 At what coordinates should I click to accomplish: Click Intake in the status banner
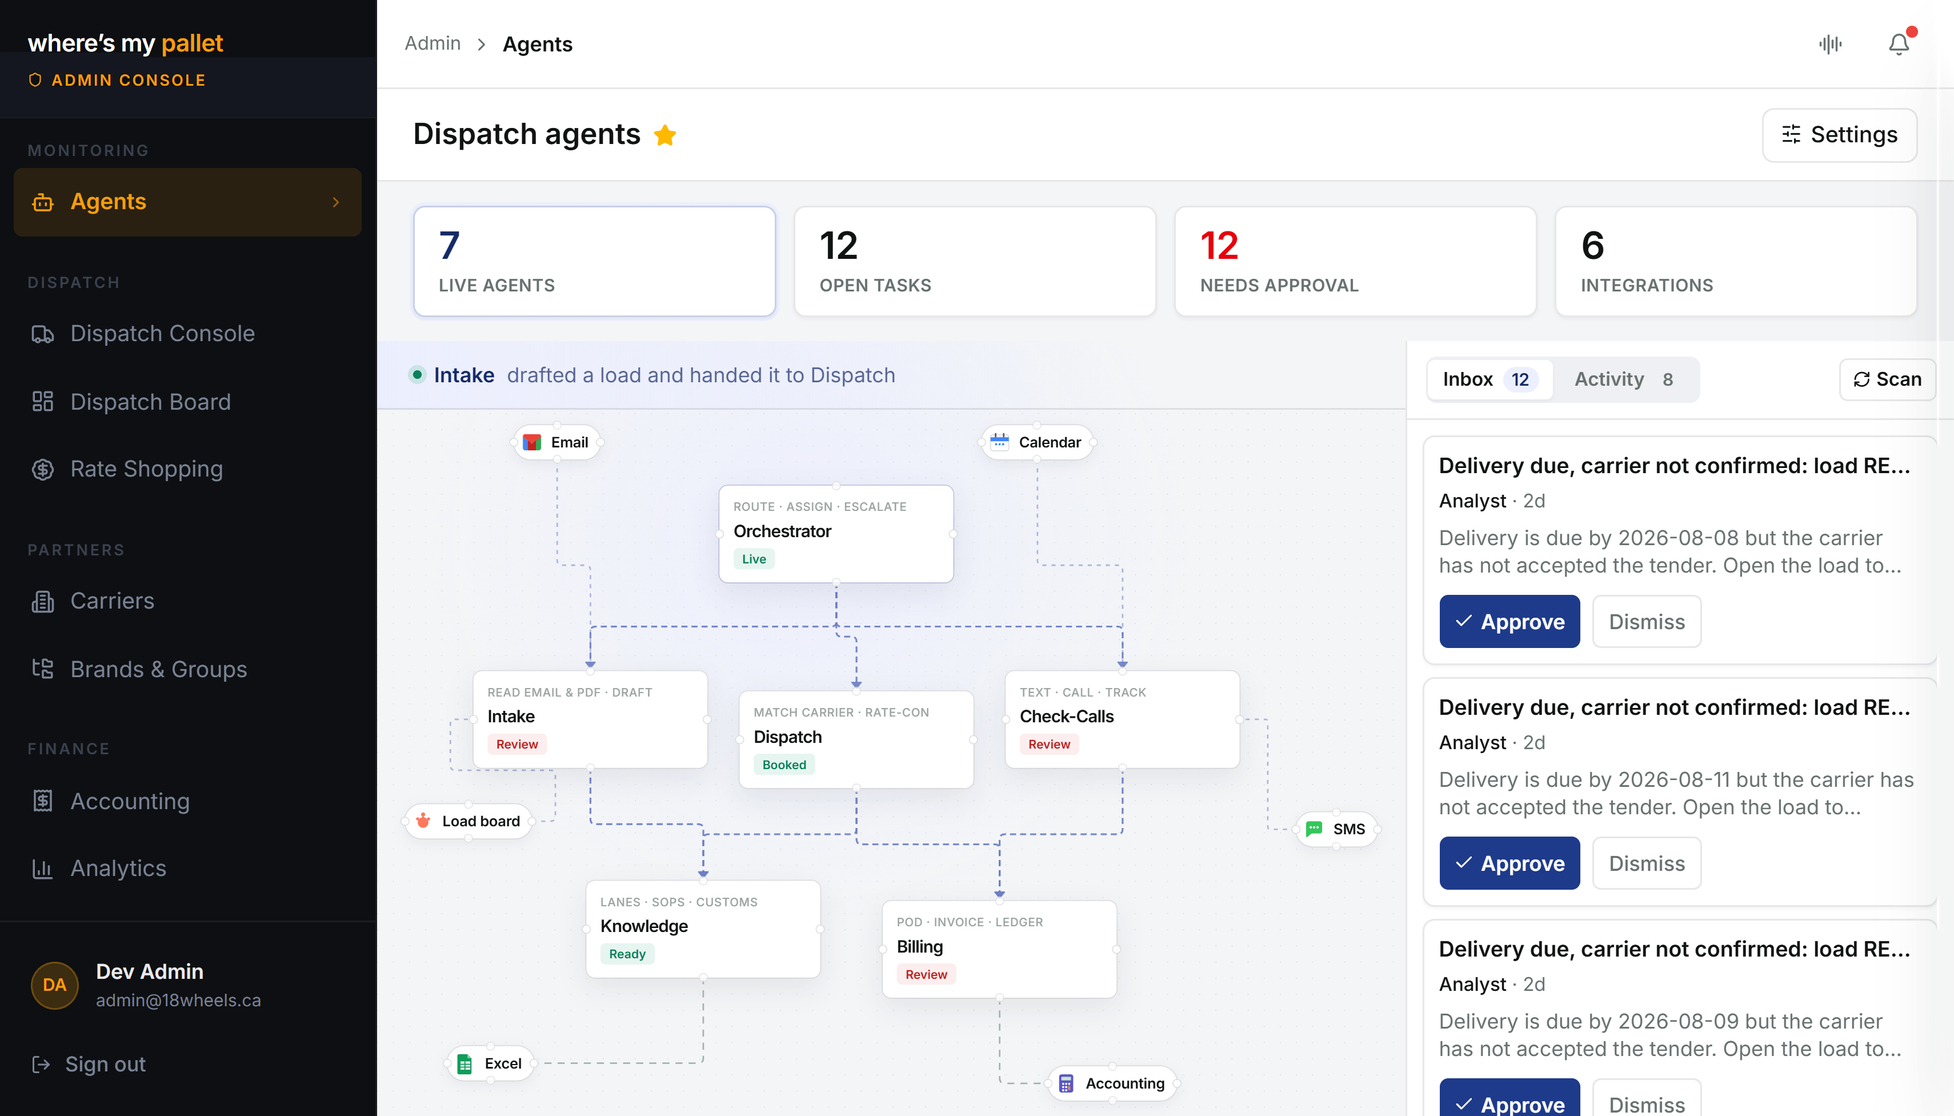[x=463, y=375]
